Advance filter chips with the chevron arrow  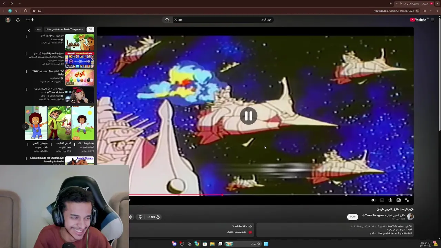tap(29, 30)
